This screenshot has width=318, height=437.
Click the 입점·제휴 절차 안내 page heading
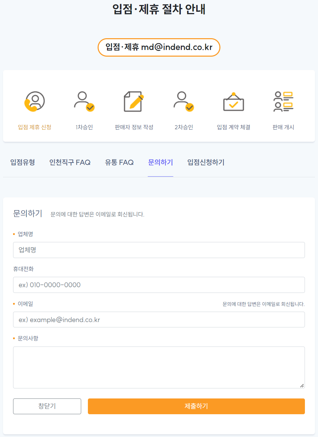click(x=159, y=9)
